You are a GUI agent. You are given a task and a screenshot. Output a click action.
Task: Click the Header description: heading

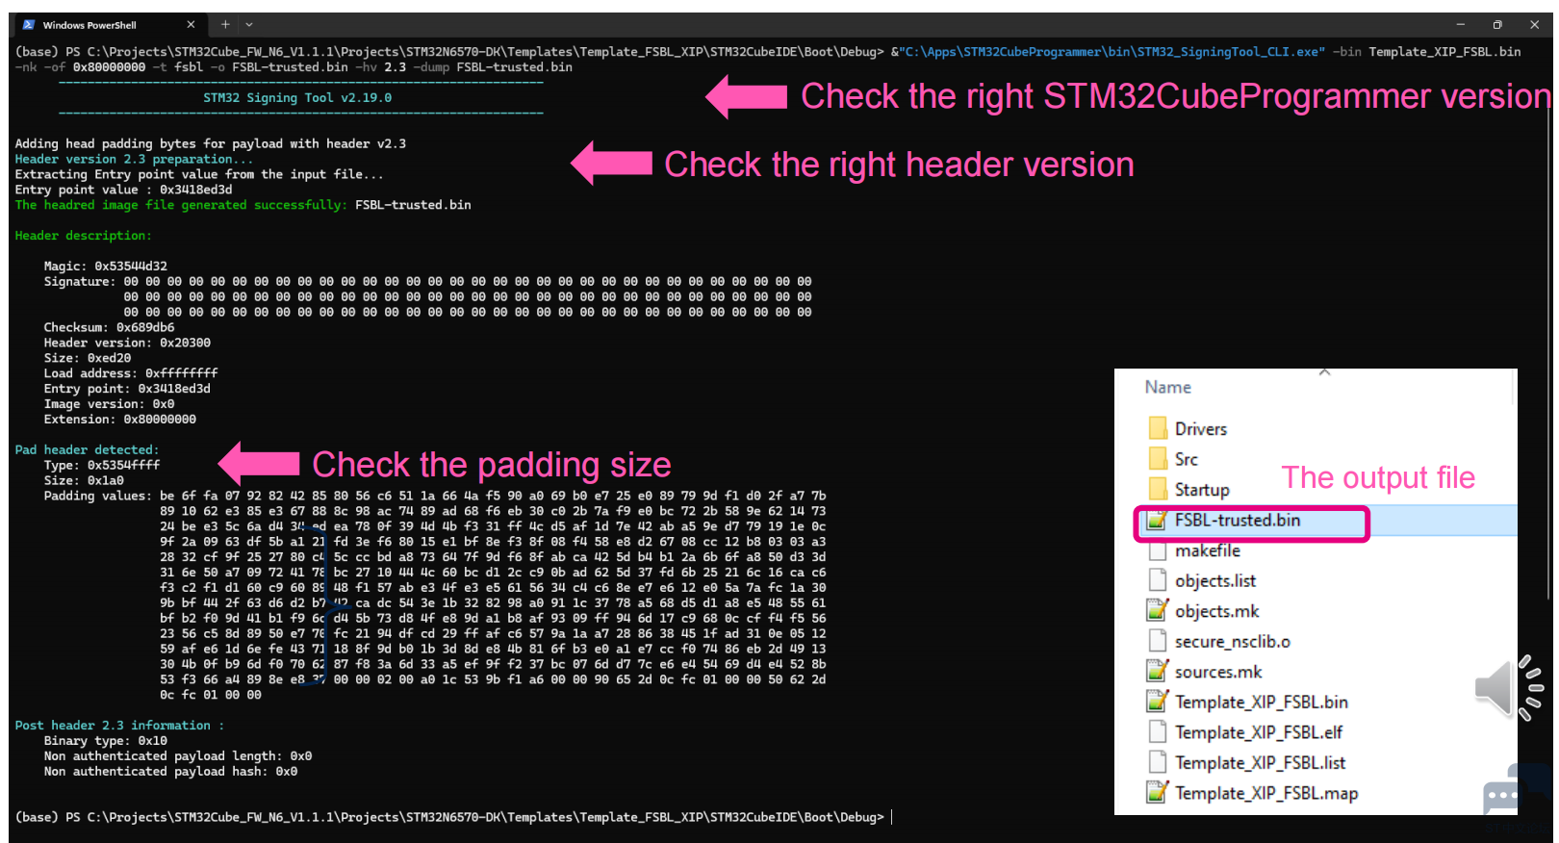click(x=83, y=236)
